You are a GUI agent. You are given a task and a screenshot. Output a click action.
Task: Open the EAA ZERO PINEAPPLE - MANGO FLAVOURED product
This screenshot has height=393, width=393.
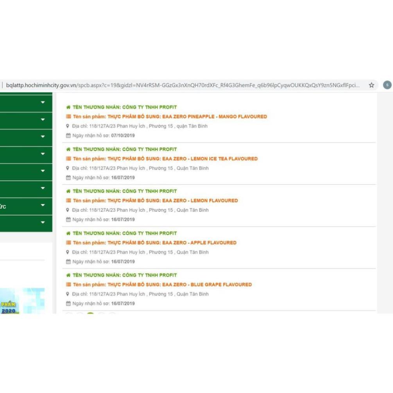(187, 117)
